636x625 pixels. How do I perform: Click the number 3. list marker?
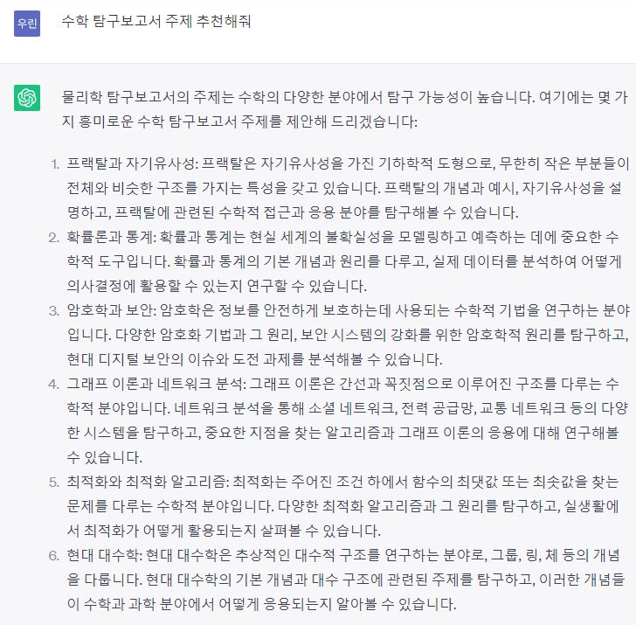click(x=54, y=311)
